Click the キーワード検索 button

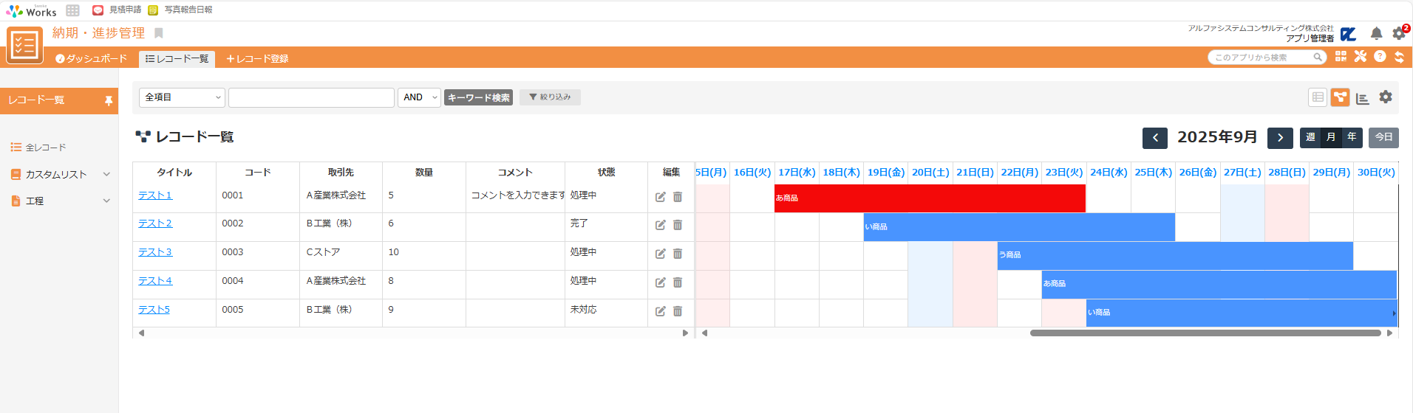pos(478,97)
